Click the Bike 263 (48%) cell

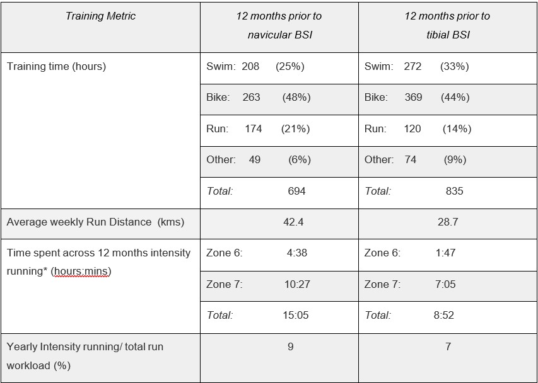click(279, 100)
